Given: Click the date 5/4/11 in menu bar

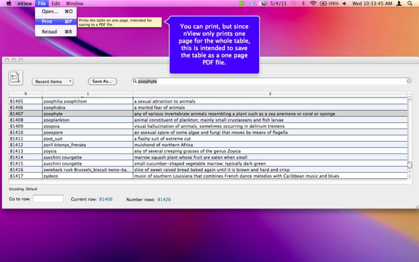Looking at the screenshot, I should [x=279, y=4].
